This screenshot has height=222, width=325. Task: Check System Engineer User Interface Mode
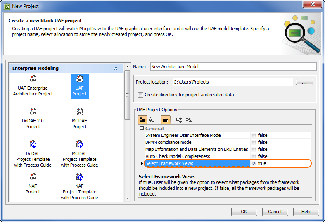[254, 136]
